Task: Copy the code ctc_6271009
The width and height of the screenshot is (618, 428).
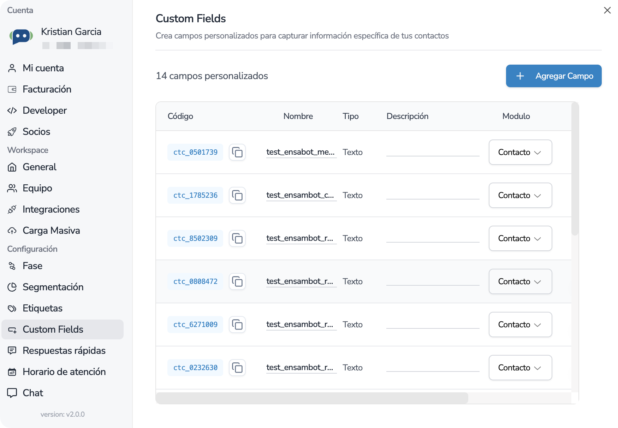Action: 237,325
